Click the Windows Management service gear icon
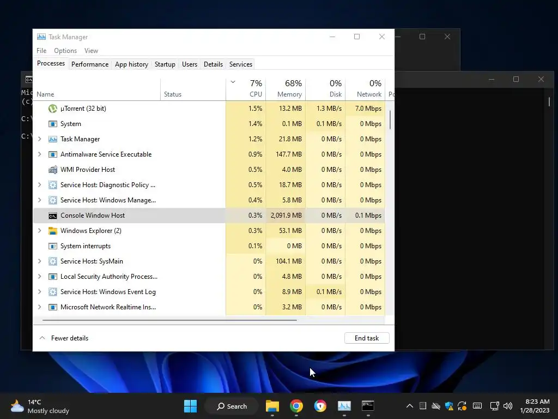The image size is (558, 419). 53,200
